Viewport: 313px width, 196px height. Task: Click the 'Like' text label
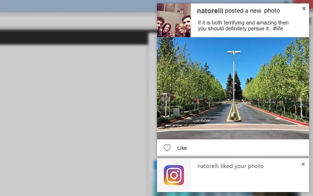pos(182,148)
